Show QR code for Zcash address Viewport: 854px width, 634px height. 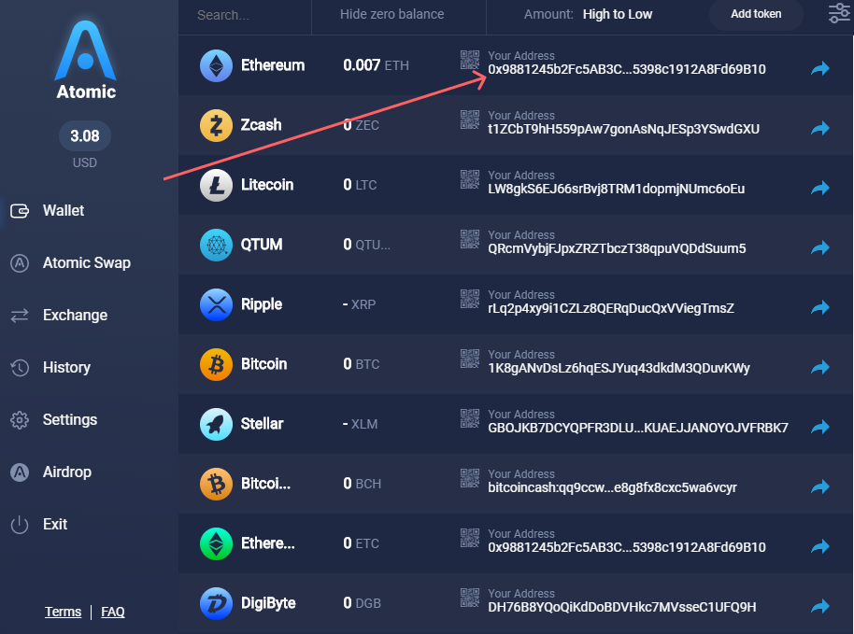[x=469, y=120]
